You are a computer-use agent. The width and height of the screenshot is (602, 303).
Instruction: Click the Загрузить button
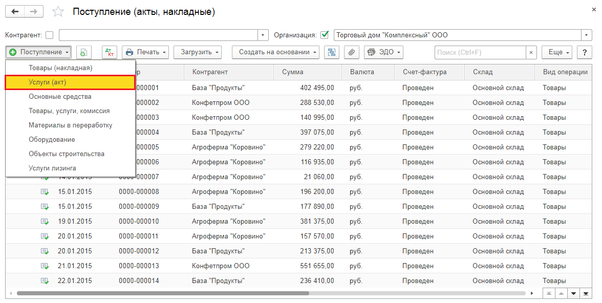click(197, 52)
